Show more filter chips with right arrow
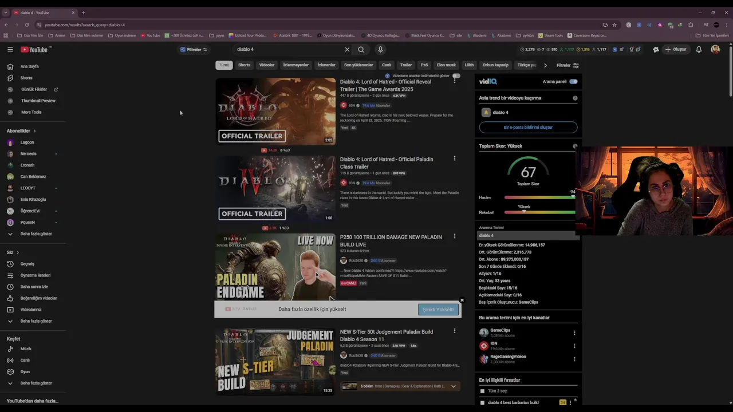The height and width of the screenshot is (412, 733). pos(545,65)
